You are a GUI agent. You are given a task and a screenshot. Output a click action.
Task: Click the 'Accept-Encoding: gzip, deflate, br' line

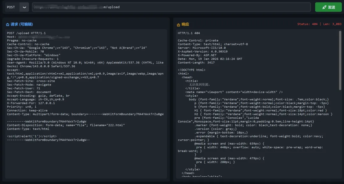pos(38,96)
